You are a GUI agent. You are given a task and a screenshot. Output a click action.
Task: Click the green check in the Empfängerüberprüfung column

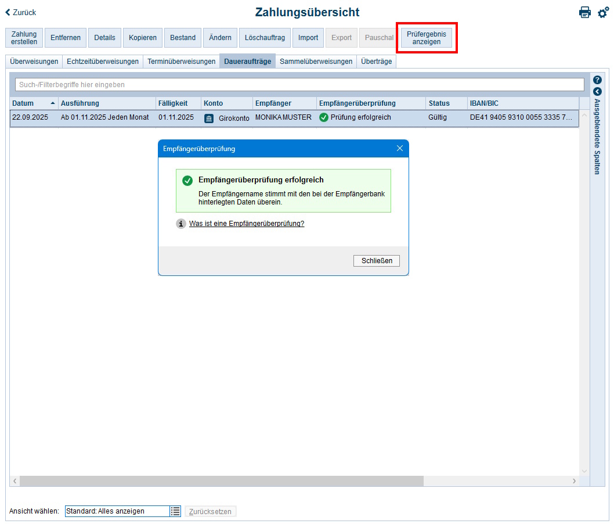324,117
